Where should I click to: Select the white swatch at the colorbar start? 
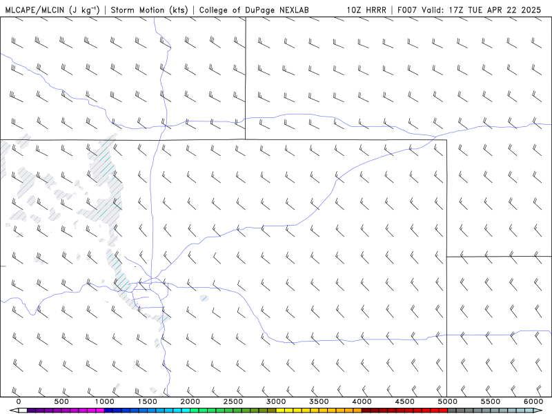[x=23, y=411]
